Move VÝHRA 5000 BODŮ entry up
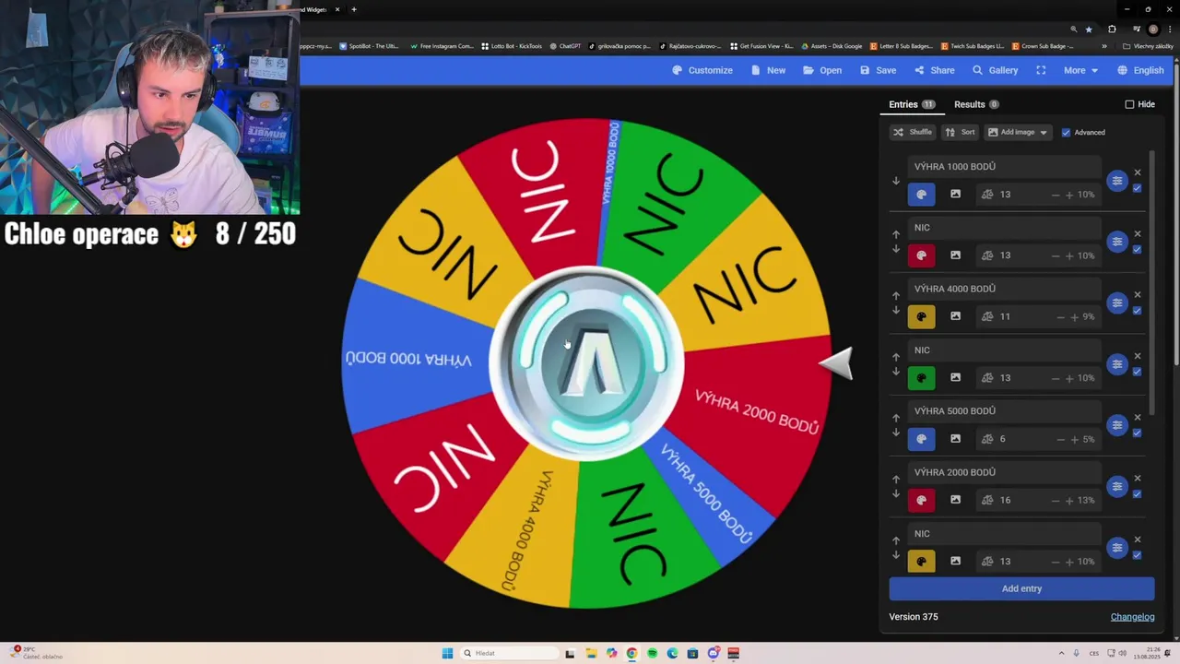Image resolution: width=1180 pixels, height=664 pixels. point(896,418)
